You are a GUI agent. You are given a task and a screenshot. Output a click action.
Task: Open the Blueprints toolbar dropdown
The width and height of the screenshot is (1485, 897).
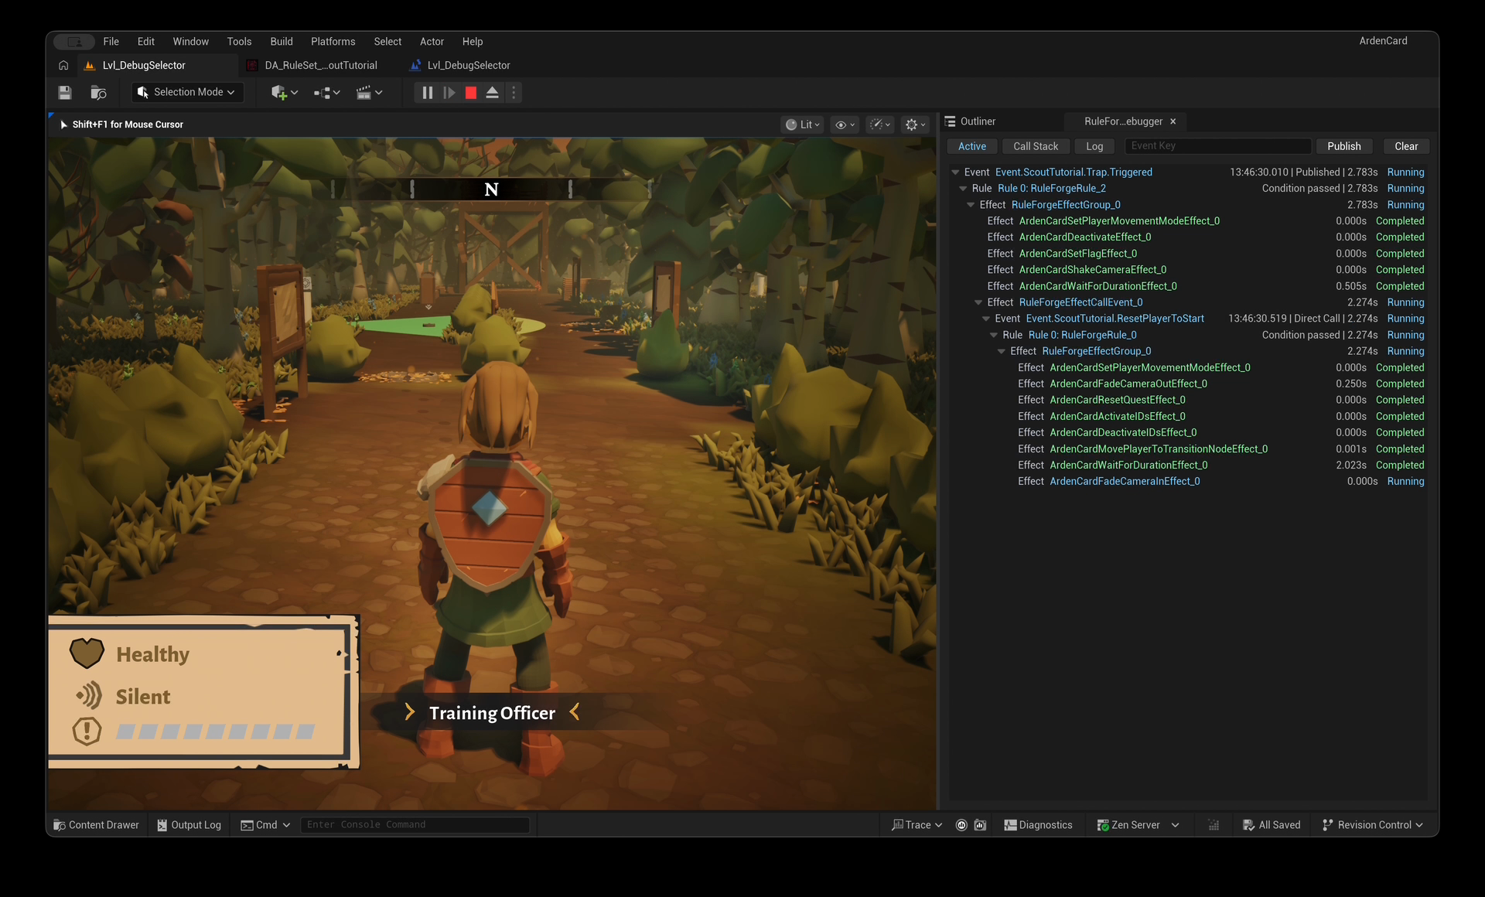tap(327, 93)
